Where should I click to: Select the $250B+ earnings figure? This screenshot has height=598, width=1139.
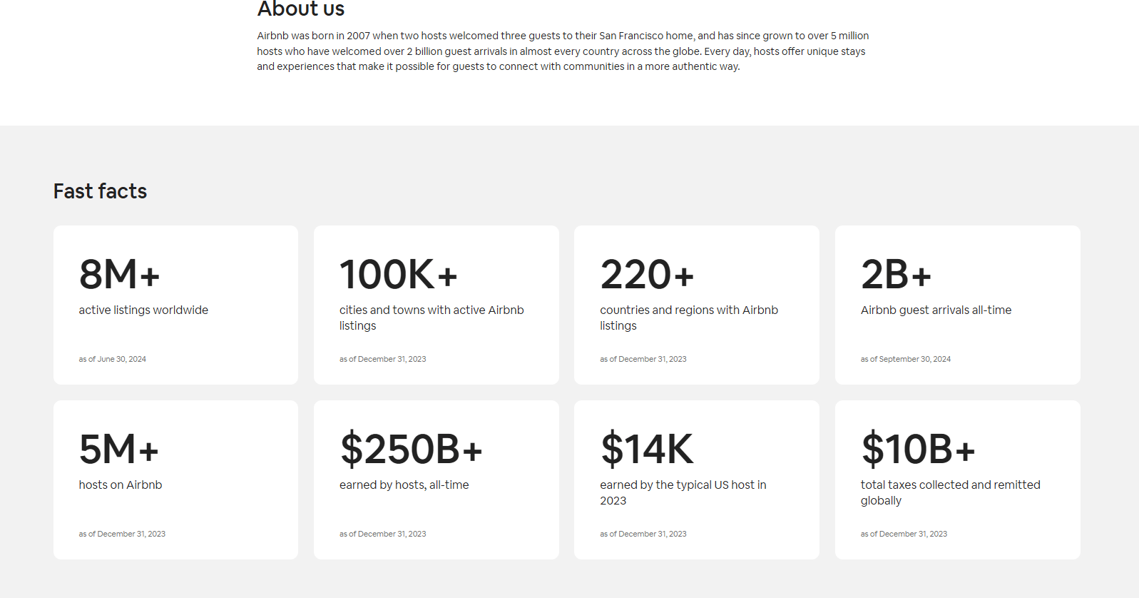click(411, 450)
